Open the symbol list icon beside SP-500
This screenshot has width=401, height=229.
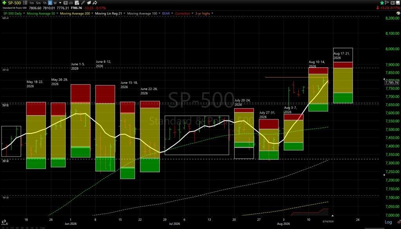pyautogui.click(x=25, y=3)
